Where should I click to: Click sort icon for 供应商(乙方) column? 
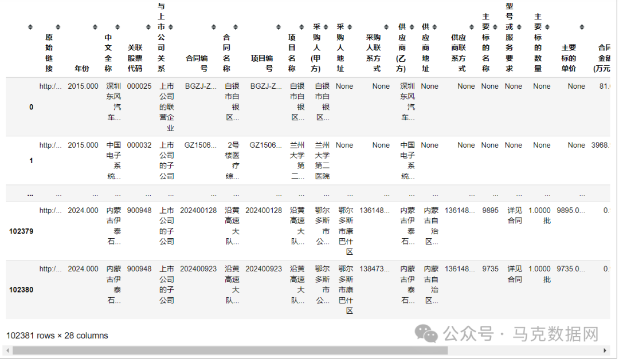pyautogui.click(x=412, y=27)
